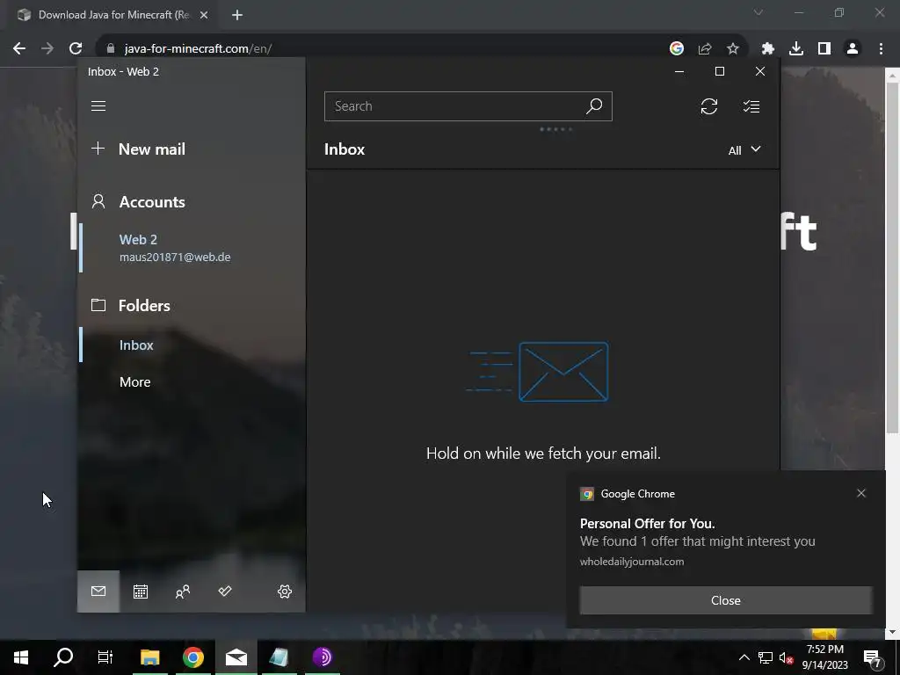Show hidden tray icons

744,657
